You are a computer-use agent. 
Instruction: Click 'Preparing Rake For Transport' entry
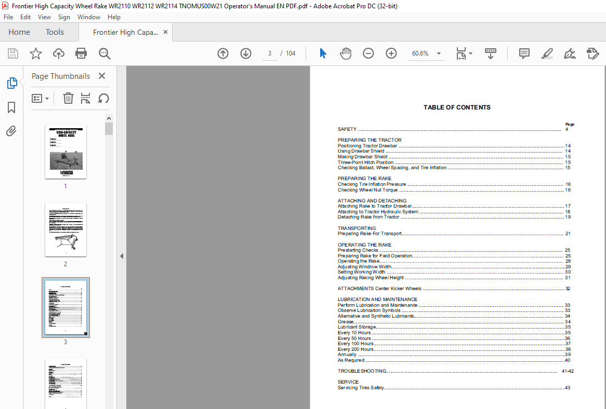tap(454, 234)
